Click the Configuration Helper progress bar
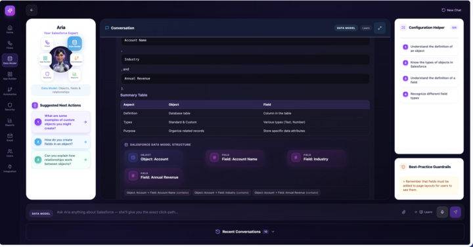This screenshot has width=473, height=247. click(x=429, y=38)
